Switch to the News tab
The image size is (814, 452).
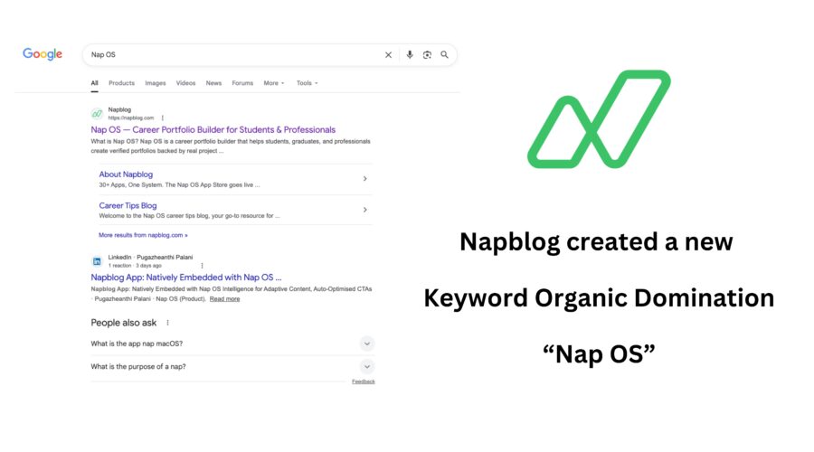213,83
